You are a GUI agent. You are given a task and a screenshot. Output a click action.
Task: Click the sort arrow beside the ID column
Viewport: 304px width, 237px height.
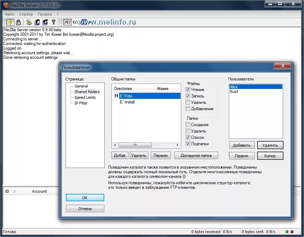15,192
